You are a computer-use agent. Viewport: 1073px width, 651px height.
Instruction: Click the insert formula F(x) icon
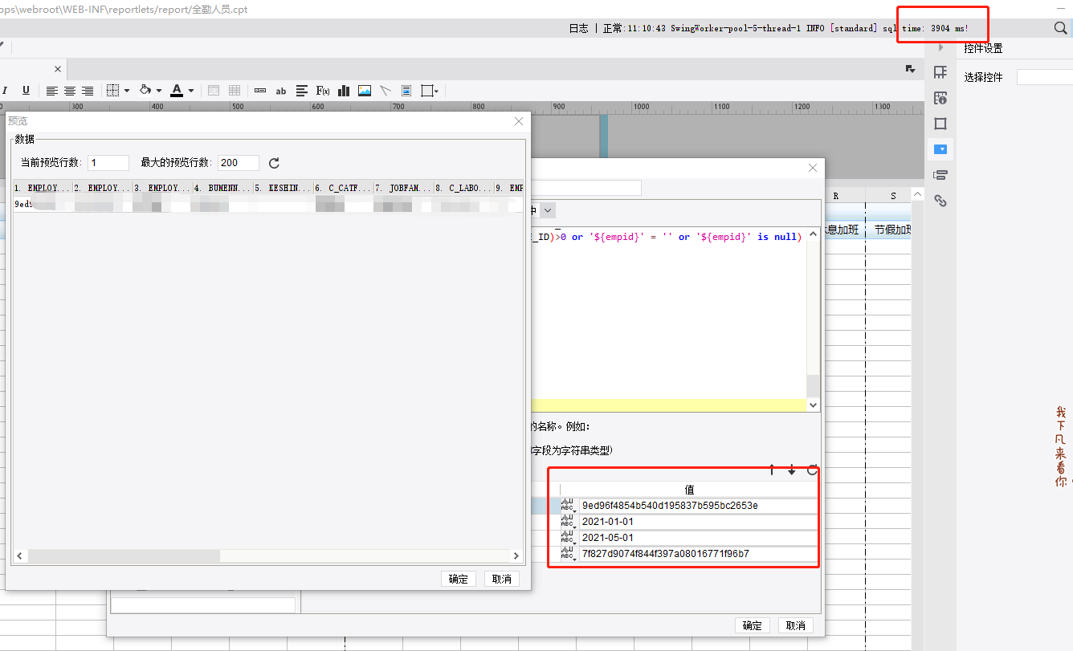click(323, 91)
